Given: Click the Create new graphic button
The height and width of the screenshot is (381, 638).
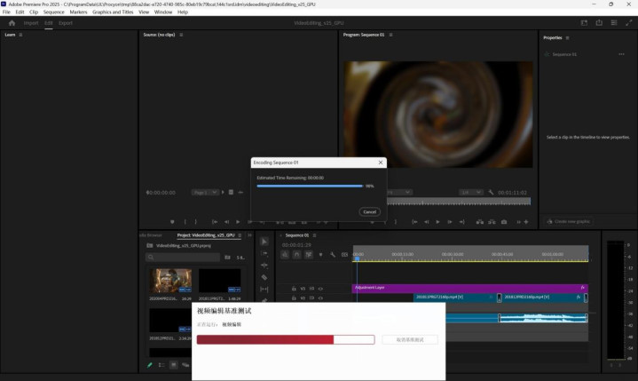Looking at the screenshot, I should (x=568, y=221).
